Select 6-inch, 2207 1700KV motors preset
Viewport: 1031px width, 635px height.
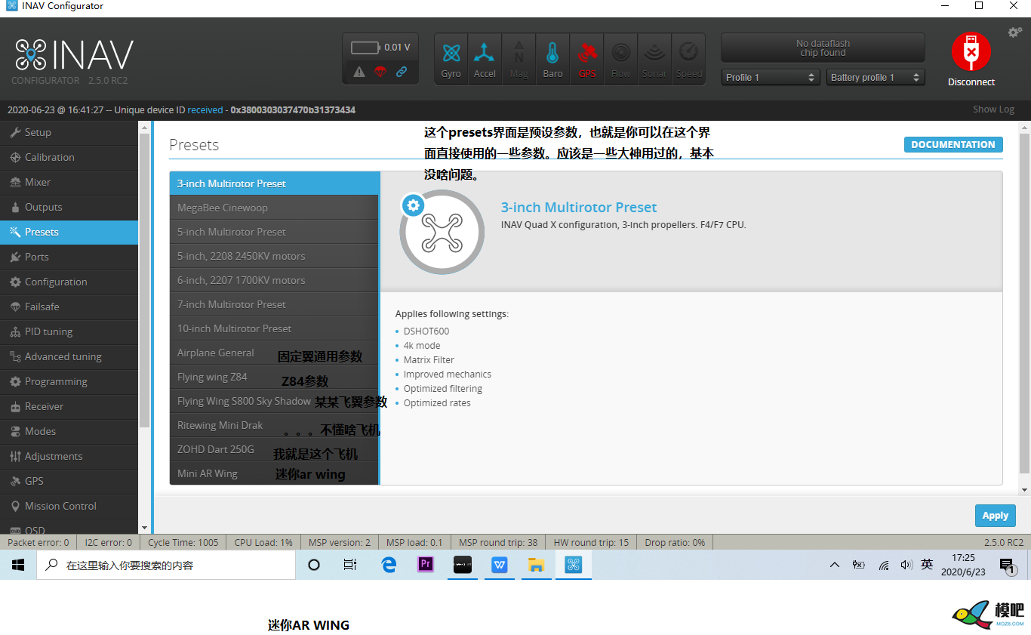(x=274, y=280)
